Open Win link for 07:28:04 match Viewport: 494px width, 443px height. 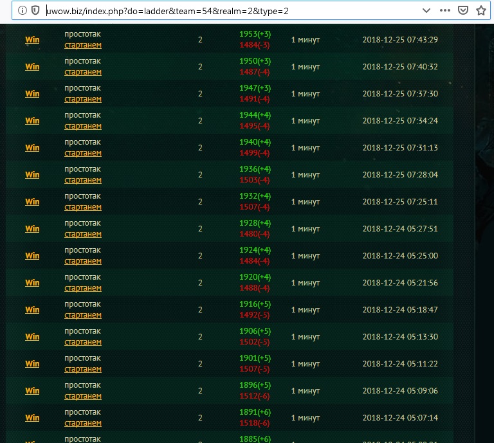32,175
